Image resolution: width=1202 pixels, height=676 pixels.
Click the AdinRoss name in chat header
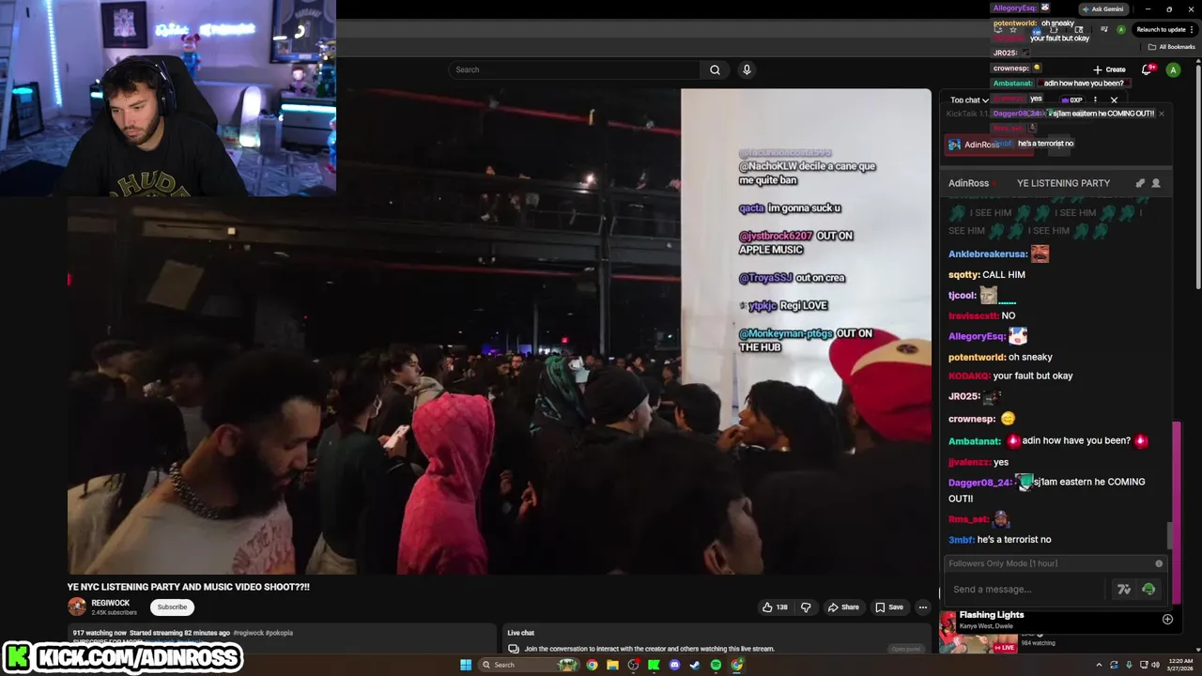coord(968,183)
